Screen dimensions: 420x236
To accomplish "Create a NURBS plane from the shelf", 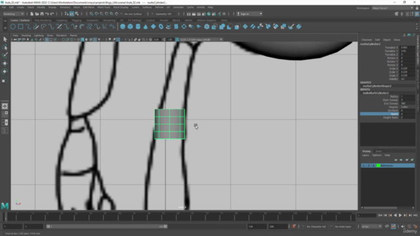I will click(153, 26).
